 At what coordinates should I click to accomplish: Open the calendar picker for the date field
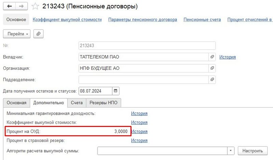116,91
